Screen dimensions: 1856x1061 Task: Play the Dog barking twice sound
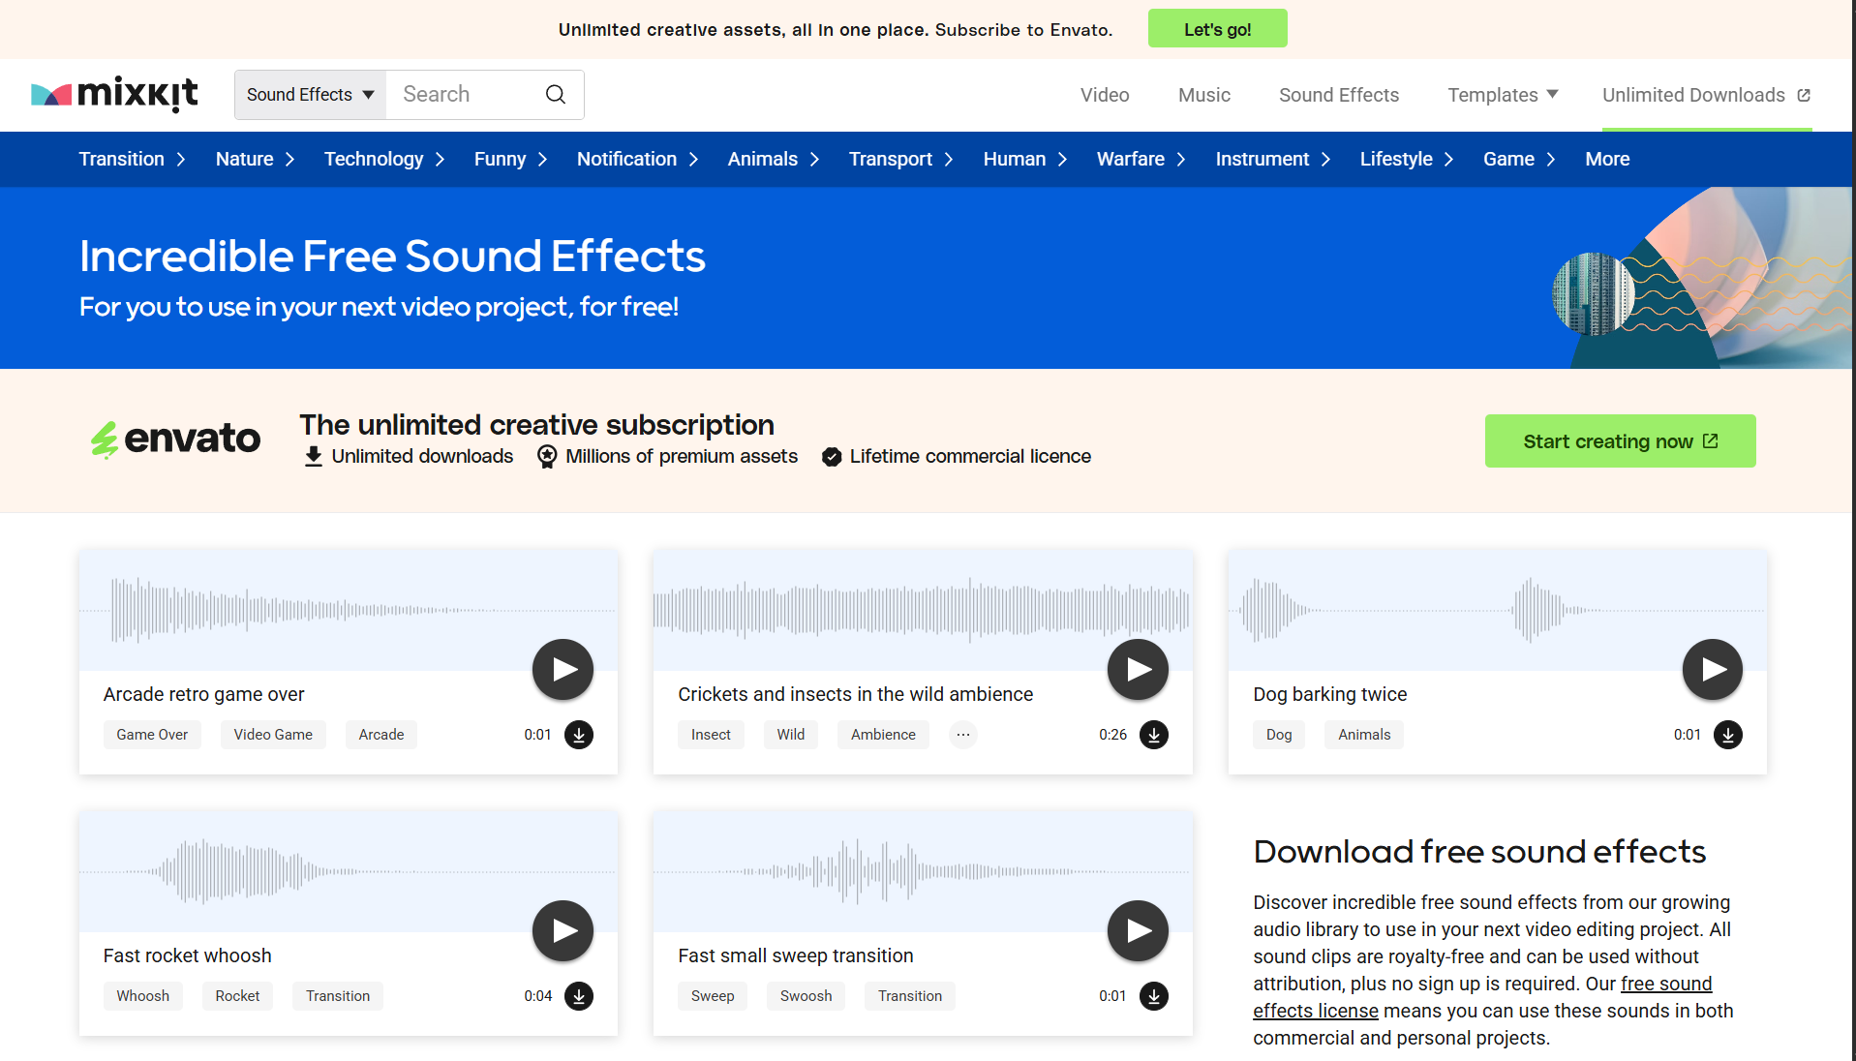tap(1712, 669)
